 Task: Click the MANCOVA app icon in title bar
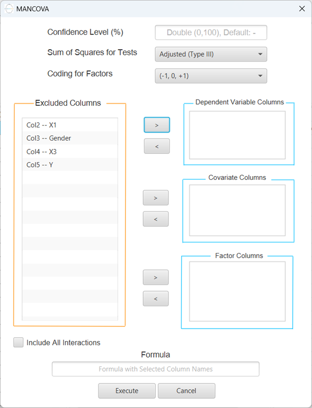(9, 9)
